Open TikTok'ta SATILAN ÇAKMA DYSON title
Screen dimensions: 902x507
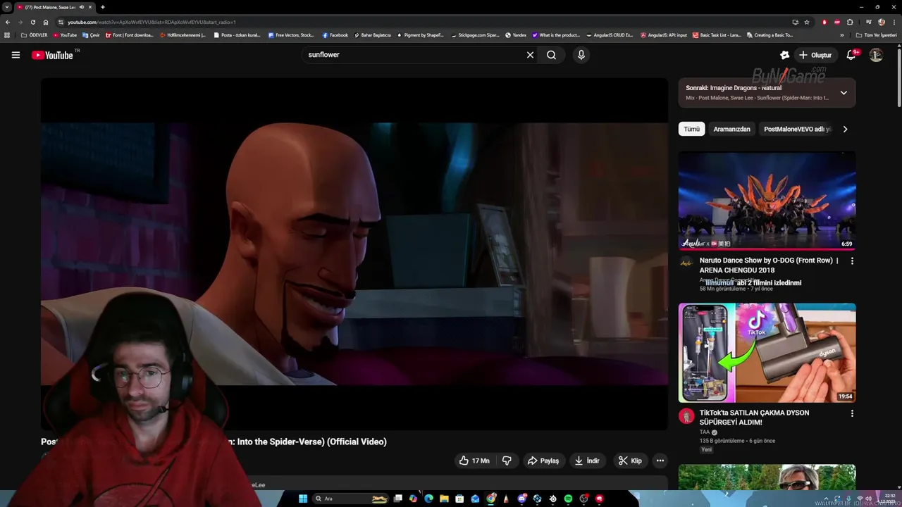pos(754,417)
